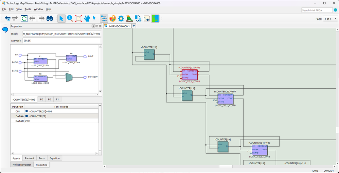Click the Find binoculars icon
The image size is (339, 173).
50,18
